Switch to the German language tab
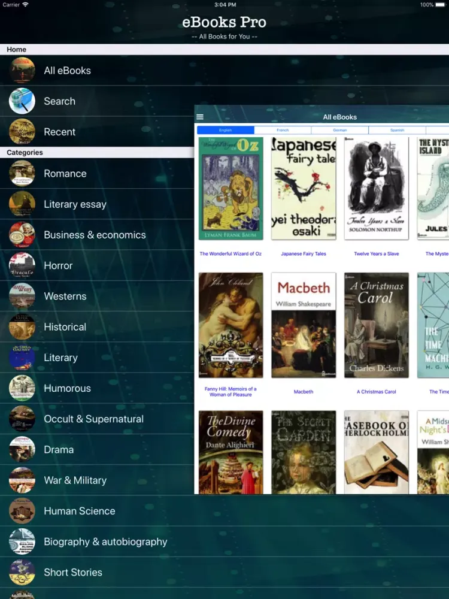The image size is (449, 599). 340,130
